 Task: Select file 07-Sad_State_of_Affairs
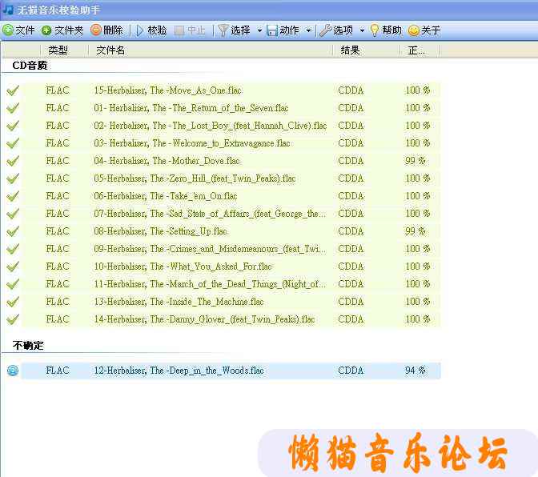pos(210,214)
